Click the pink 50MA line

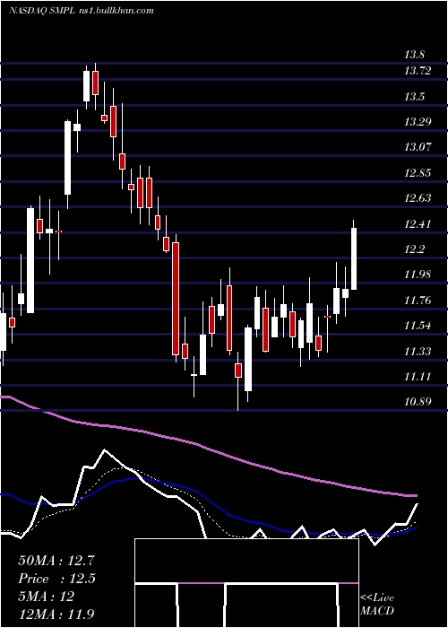[x=208, y=449]
